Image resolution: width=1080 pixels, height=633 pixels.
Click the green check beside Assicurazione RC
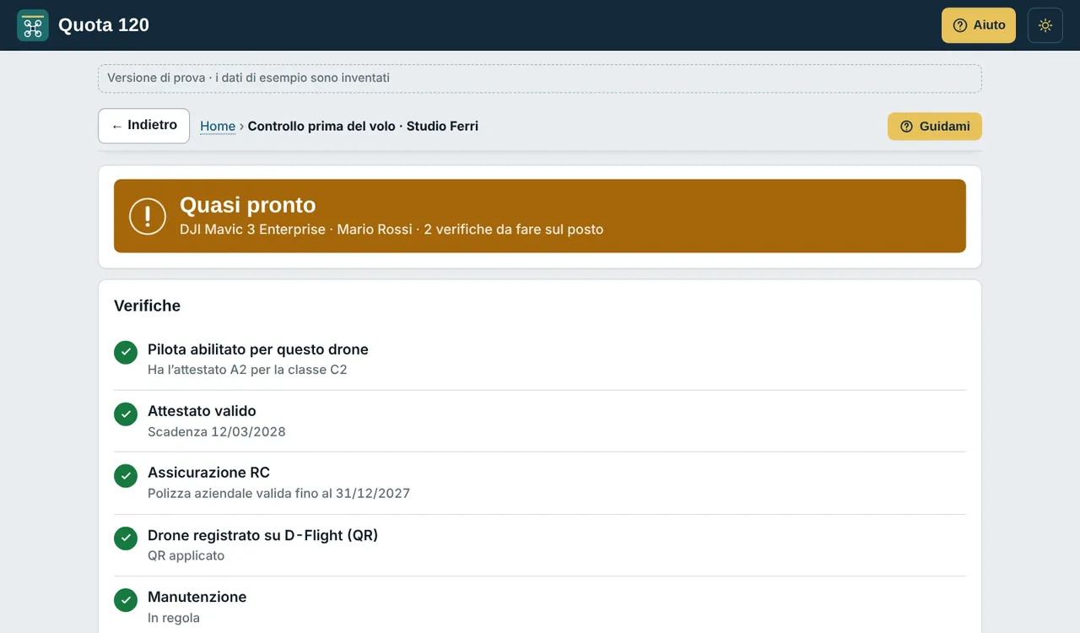126,476
